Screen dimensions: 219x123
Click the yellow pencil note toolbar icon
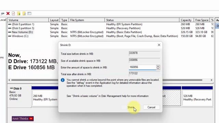point(24,14)
